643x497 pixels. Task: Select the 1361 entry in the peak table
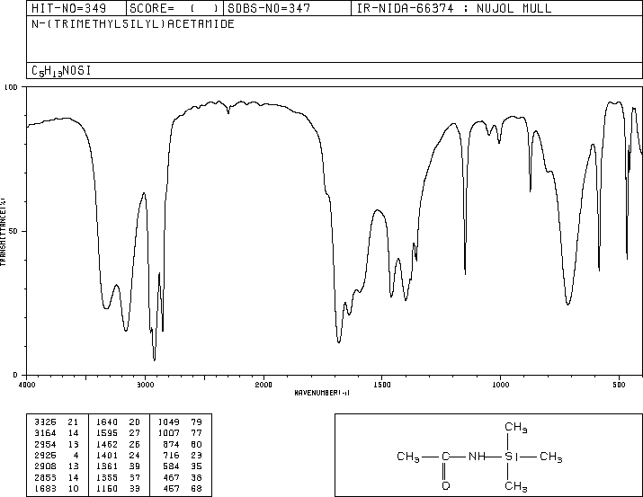[107, 466]
